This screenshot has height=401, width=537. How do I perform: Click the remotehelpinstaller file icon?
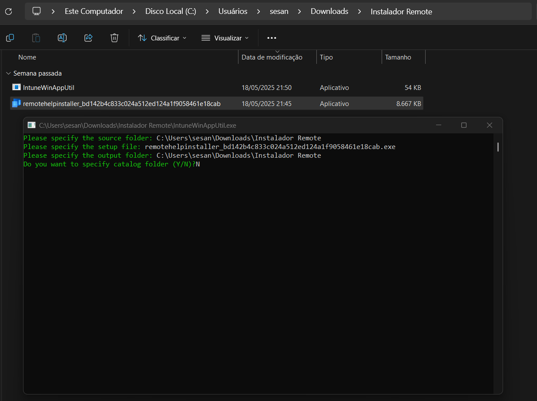pos(17,103)
